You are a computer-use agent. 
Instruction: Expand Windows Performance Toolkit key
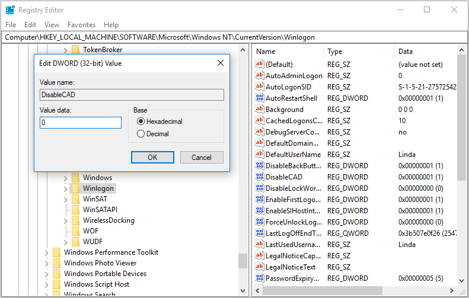point(46,253)
